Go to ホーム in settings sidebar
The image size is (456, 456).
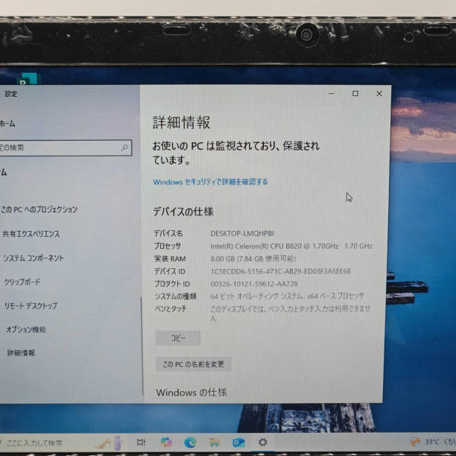click(7, 124)
